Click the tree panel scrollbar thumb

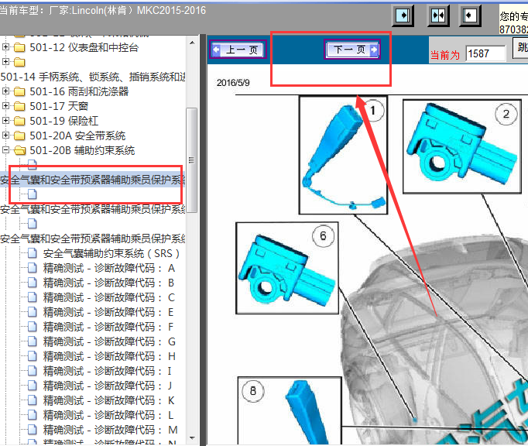[192, 160]
